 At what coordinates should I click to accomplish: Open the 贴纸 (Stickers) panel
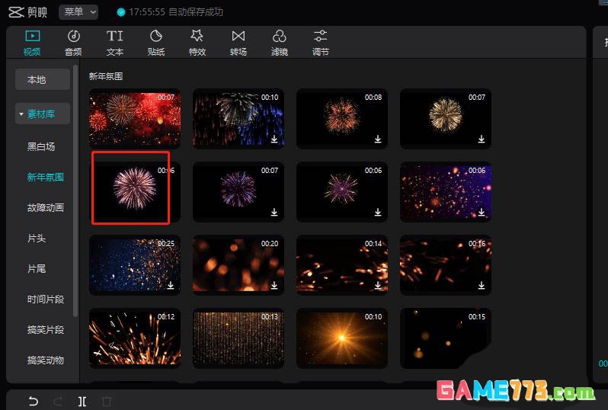pos(155,43)
